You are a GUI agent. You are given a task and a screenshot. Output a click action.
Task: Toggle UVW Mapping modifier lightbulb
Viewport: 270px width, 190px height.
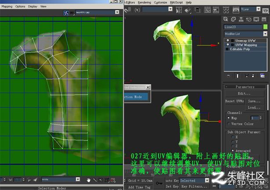(x=228, y=45)
